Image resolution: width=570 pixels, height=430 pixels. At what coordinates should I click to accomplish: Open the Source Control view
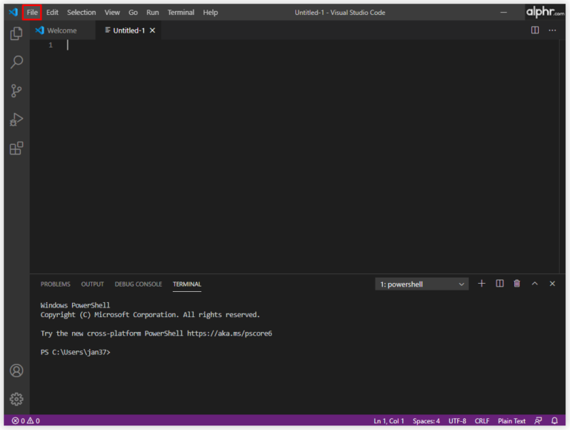(16, 91)
